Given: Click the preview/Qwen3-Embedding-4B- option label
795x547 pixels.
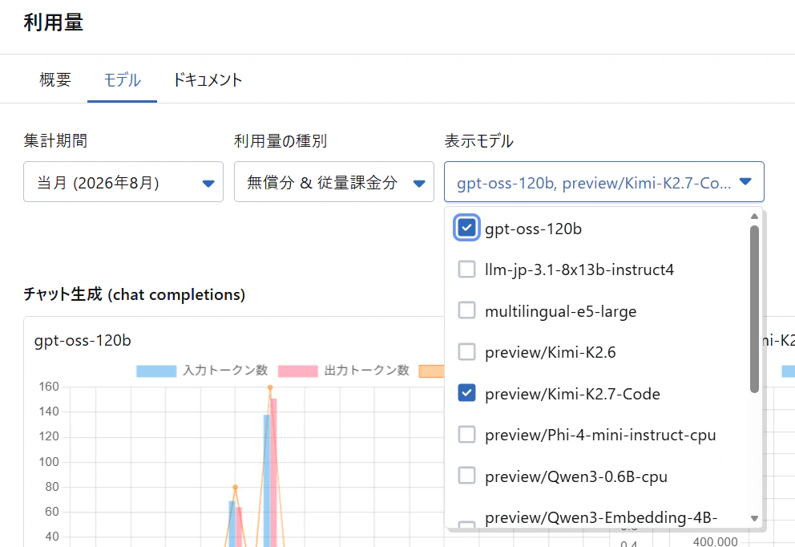Looking at the screenshot, I should point(601,517).
